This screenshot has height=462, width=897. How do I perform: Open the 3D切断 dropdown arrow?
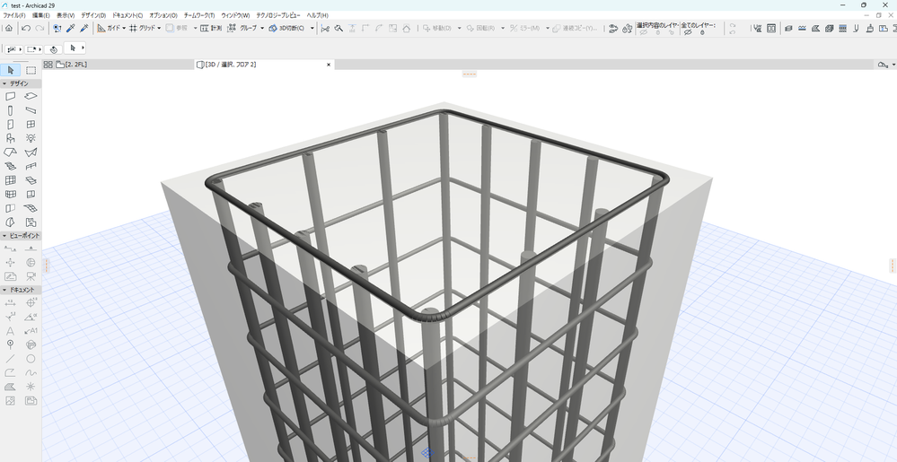click(312, 28)
